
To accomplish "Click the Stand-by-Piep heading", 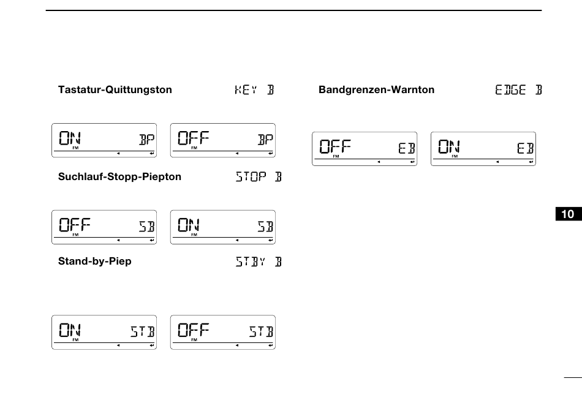I will [x=94, y=262].
